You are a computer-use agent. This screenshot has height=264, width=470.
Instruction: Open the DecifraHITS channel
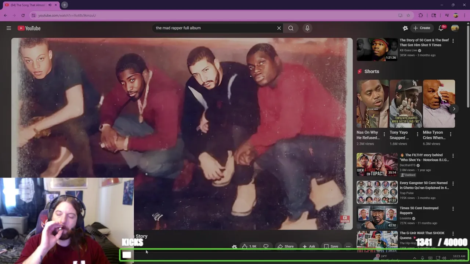point(408,165)
